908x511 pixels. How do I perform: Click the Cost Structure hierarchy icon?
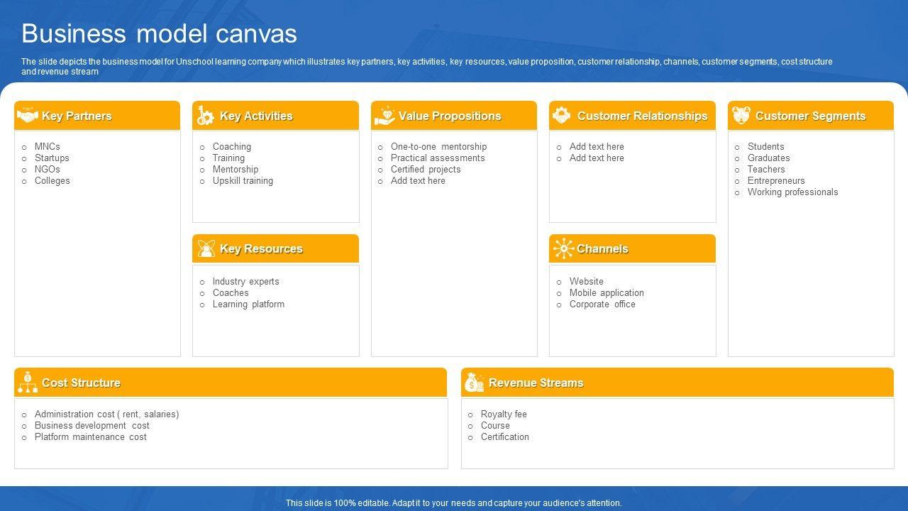(28, 383)
